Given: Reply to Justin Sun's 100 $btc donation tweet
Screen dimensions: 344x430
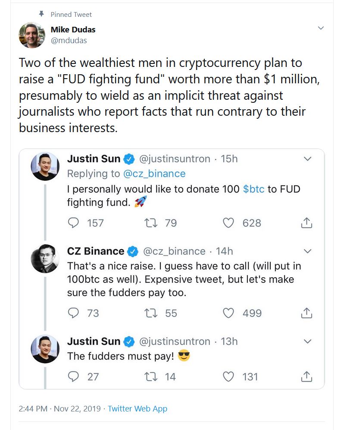Looking at the screenshot, I should pyautogui.click(x=74, y=223).
